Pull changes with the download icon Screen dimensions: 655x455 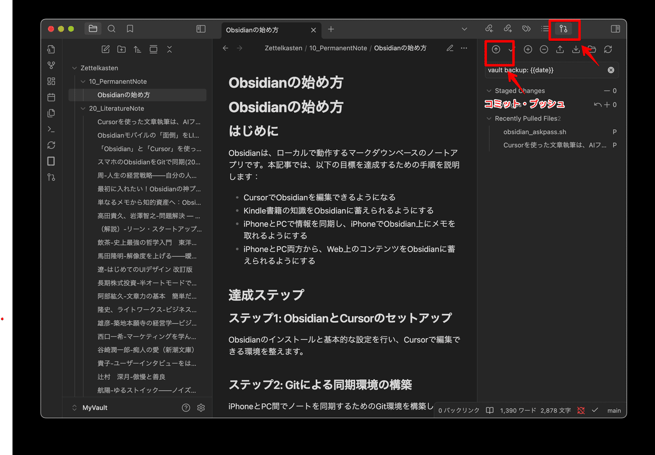pos(576,50)
